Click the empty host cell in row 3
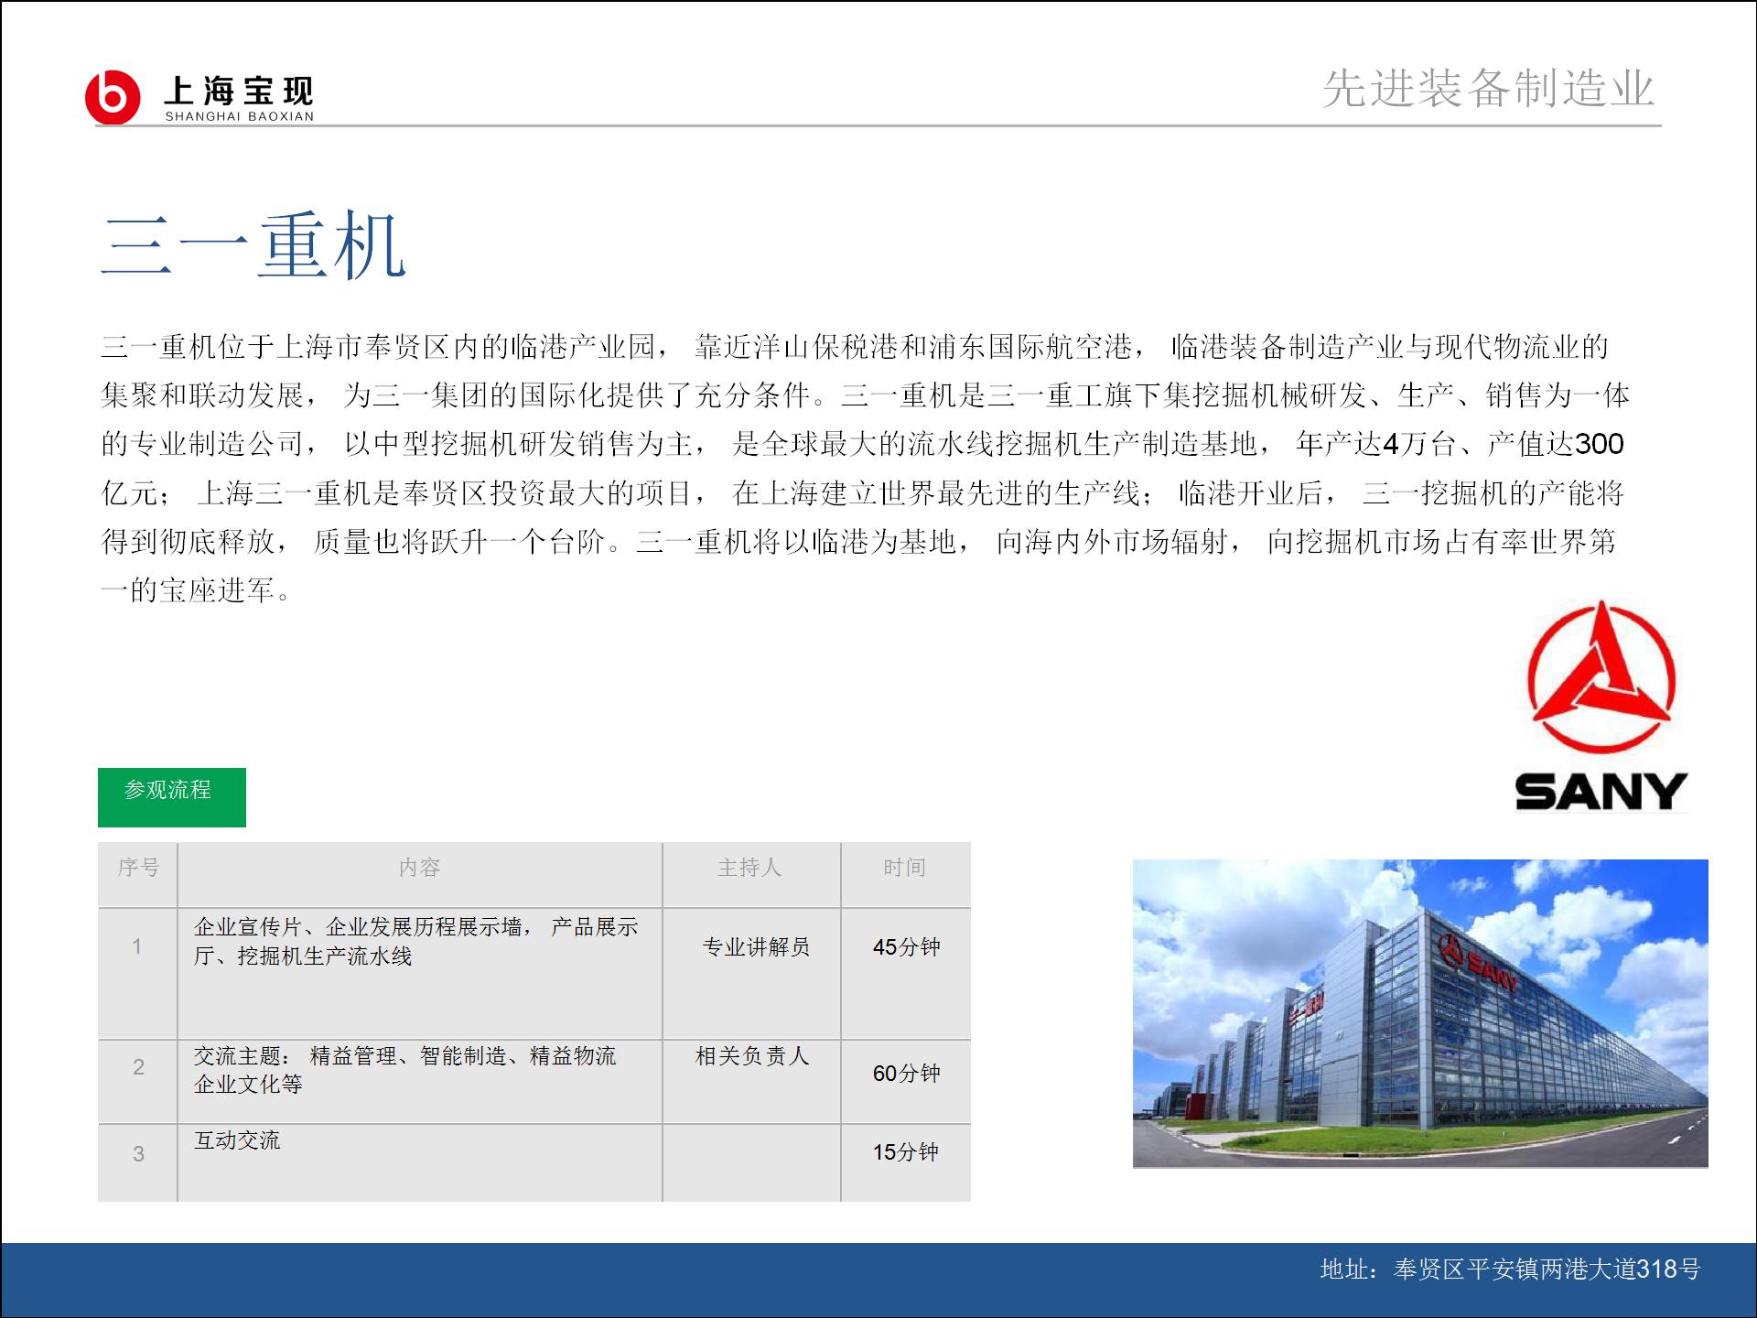Screen dimensions: 1757x1318 [751, 1162]
